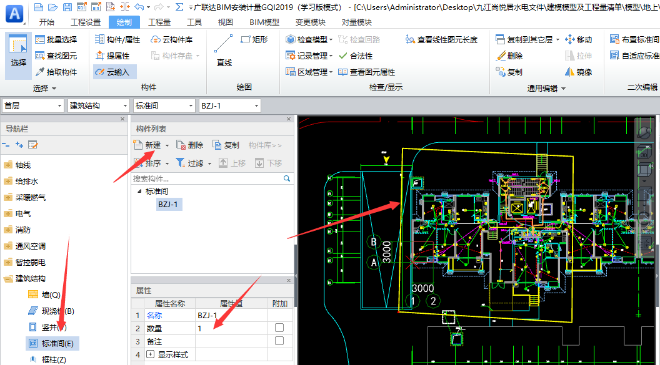Click 移动 move tool

[578, 39]
